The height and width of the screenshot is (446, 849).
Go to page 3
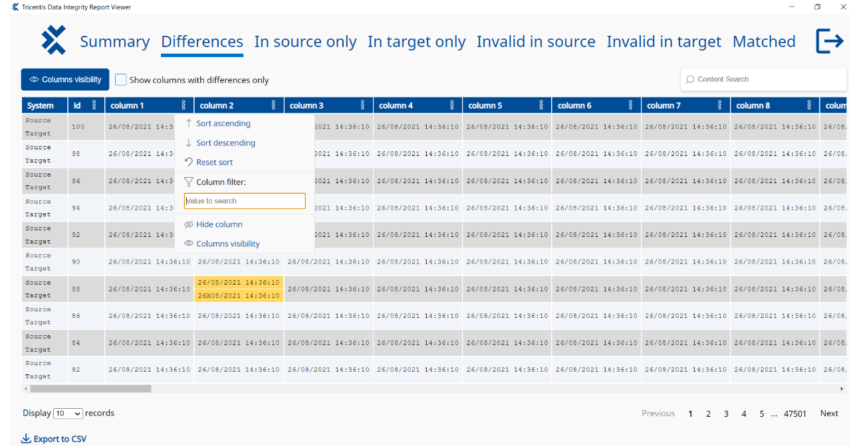(726, 413)
